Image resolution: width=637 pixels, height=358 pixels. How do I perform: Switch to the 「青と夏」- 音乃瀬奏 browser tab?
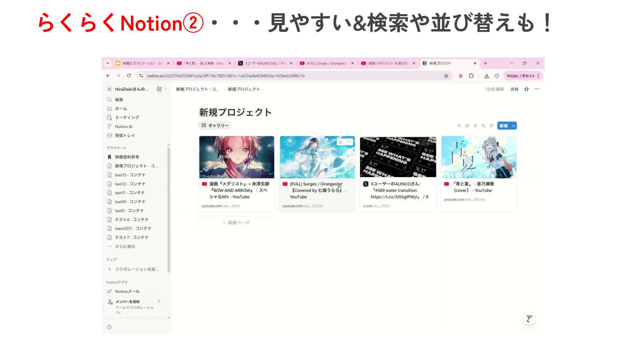(x=204, y=63)
